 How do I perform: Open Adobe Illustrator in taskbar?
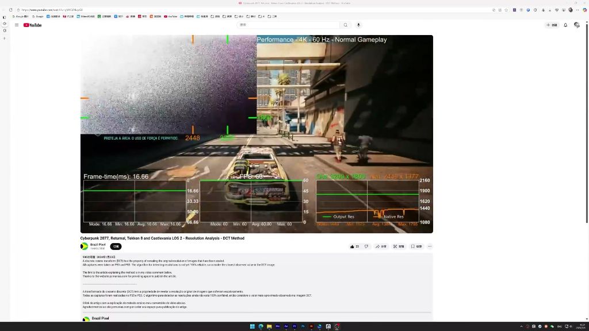tap(311, 326)
